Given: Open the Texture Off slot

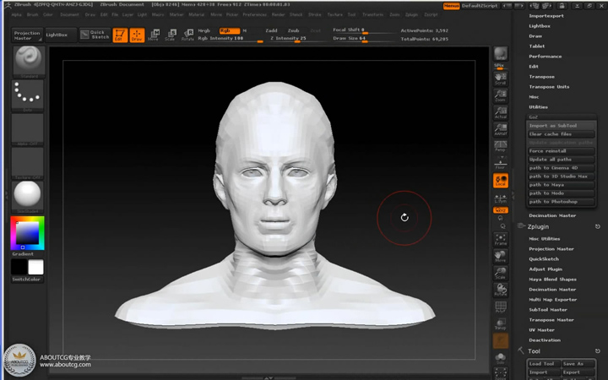Looking at the screenshot, I should point(28,163).
